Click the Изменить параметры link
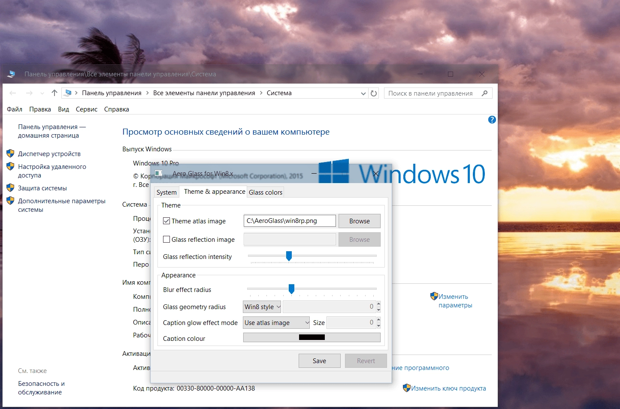620x409 pixels. click(455, 301)
